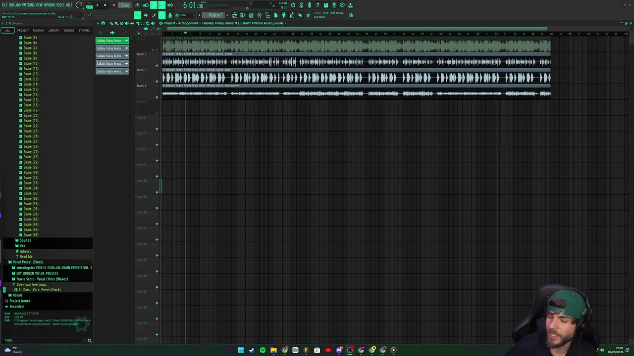Open the OPTIONS menu

(x=50, y=5)
